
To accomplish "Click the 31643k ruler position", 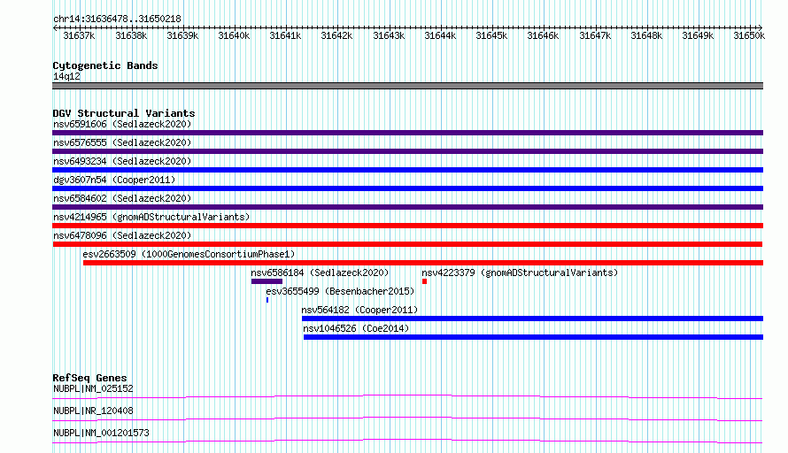I will coord(389,35).
